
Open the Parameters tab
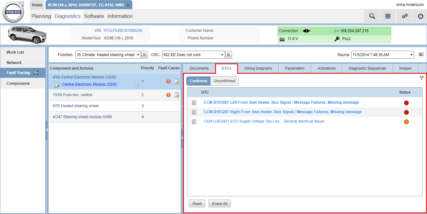point(295,68)
